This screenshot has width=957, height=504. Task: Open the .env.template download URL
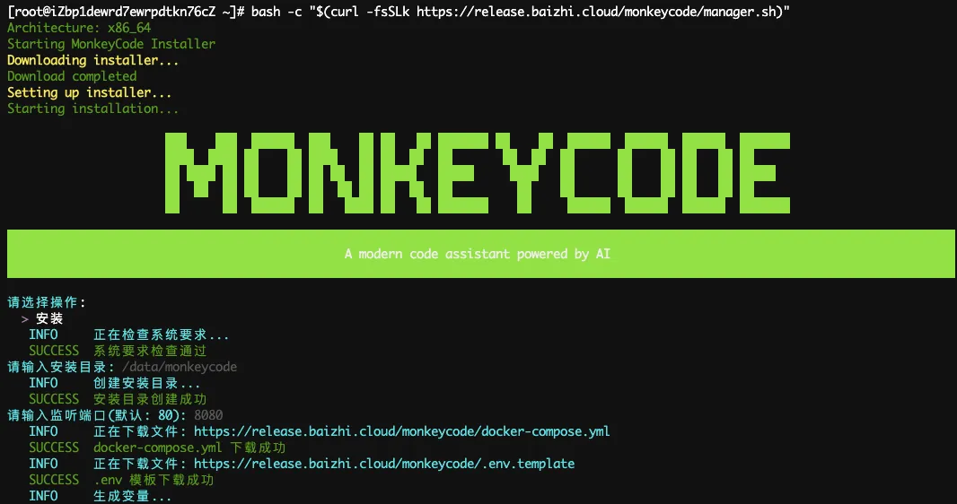tap(384, 464)
